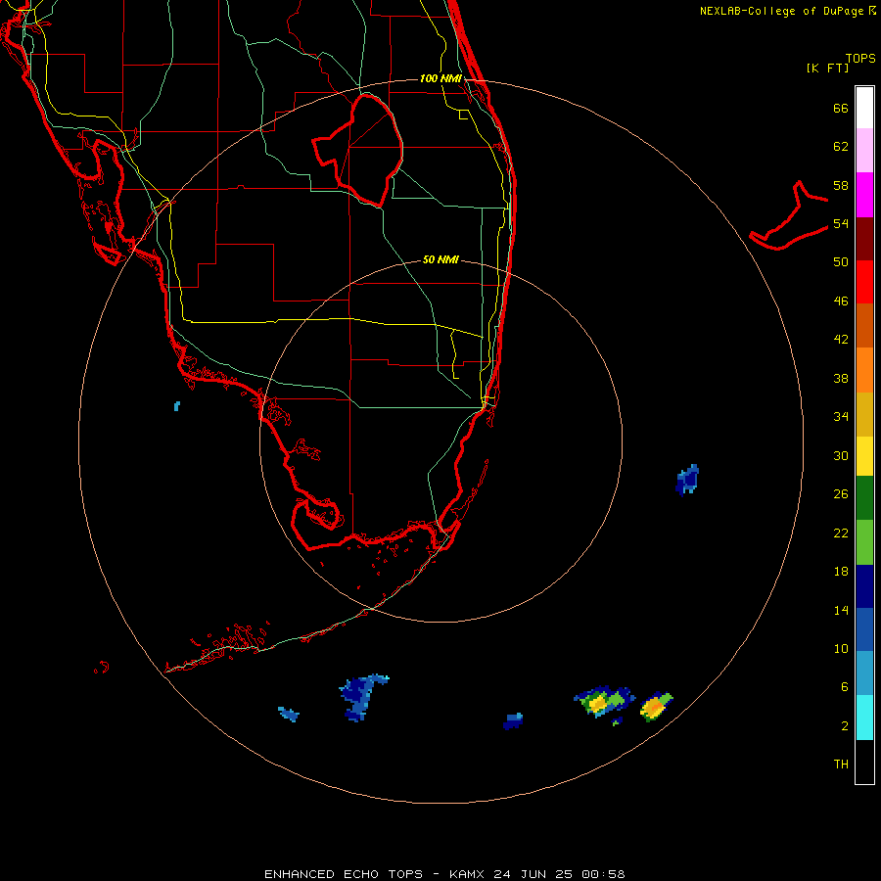The image size is (881, 881).
Task: Pick the navy blue legend band
Action: click(x=864, y=586)
